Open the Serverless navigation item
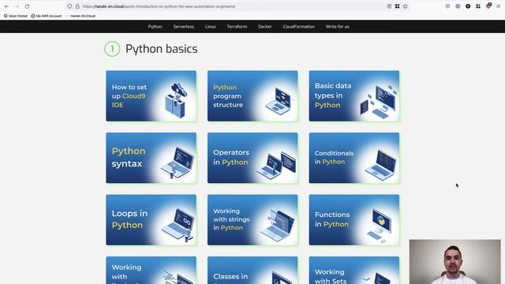Viewport: 505px width, 284px height. pyautogui.click(x=184, y=27)
